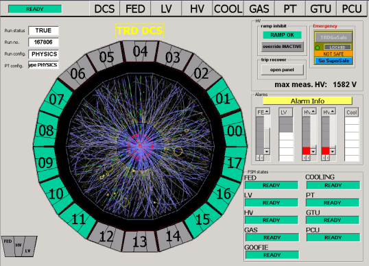Select supermodule sector 13
The width and height of the screenshot is (369, 266).
140,241
